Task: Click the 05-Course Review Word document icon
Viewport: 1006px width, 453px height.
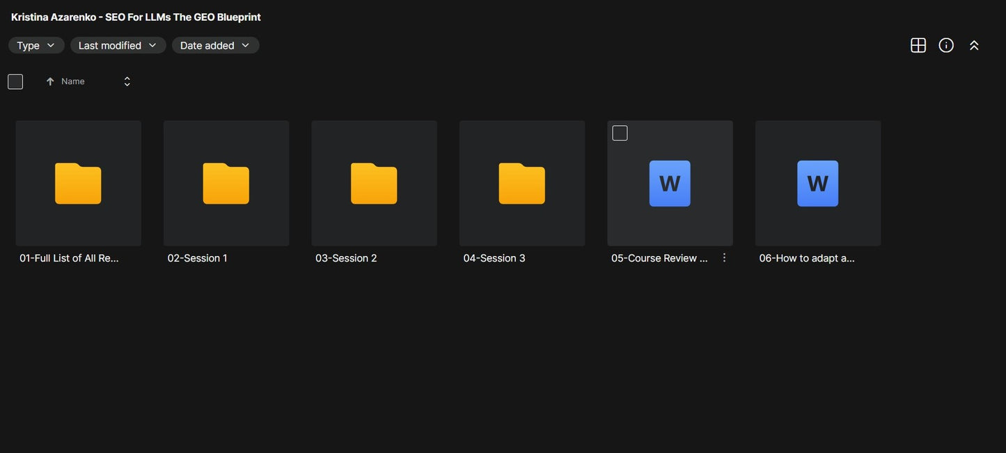Action: click(670, 184)
